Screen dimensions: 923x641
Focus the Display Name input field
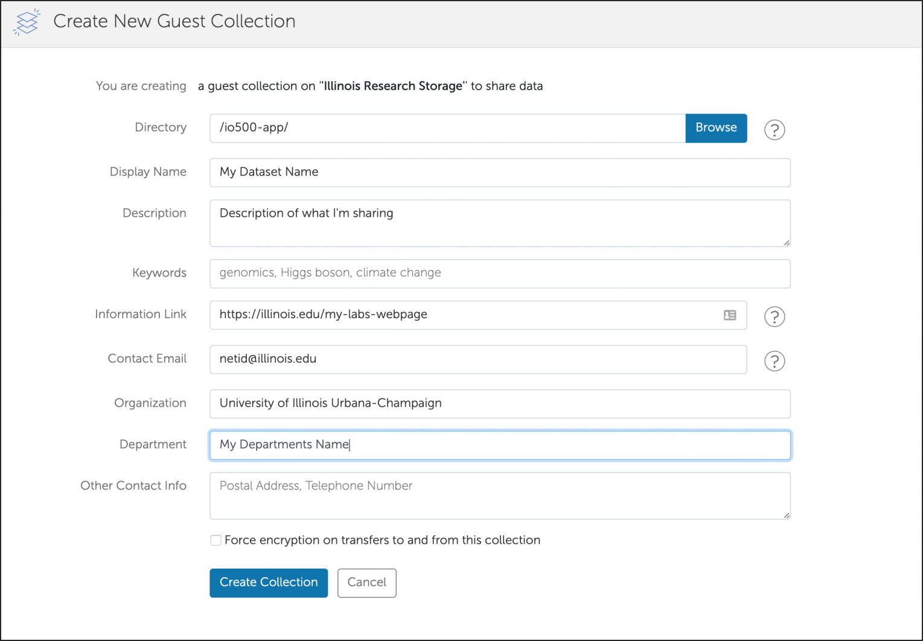click(x=499, y=173)
